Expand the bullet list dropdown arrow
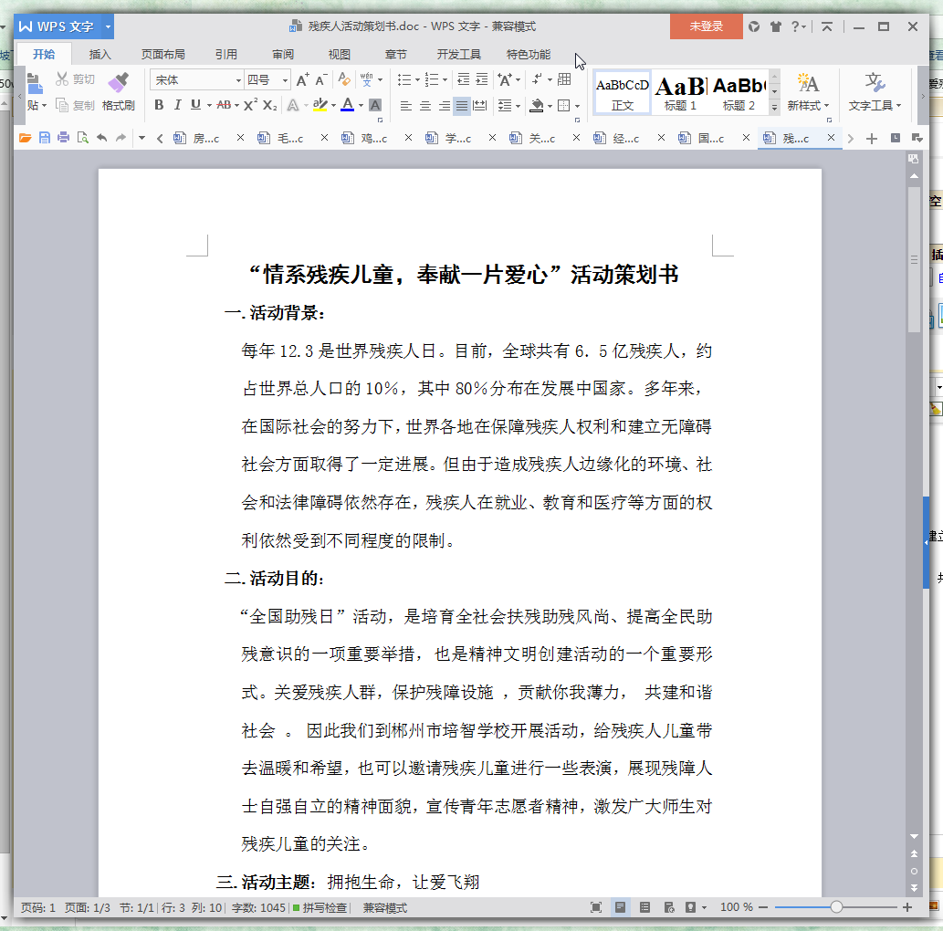This screenshot has height=931, width=943. click(417, 80)
